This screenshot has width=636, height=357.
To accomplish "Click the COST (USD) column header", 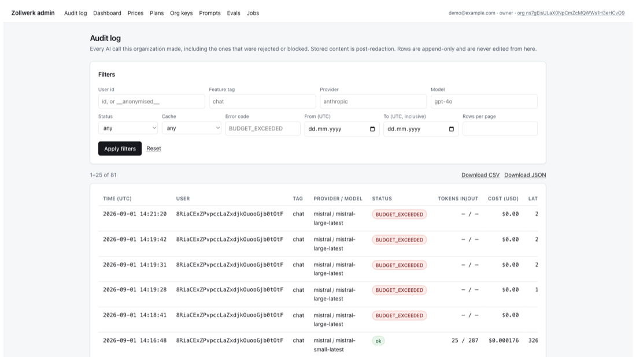I will coord(503,199).
